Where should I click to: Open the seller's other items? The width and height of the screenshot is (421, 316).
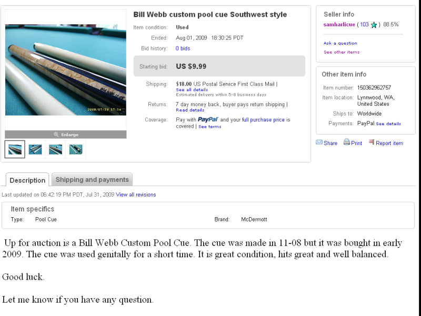click(x=341, y=52)
